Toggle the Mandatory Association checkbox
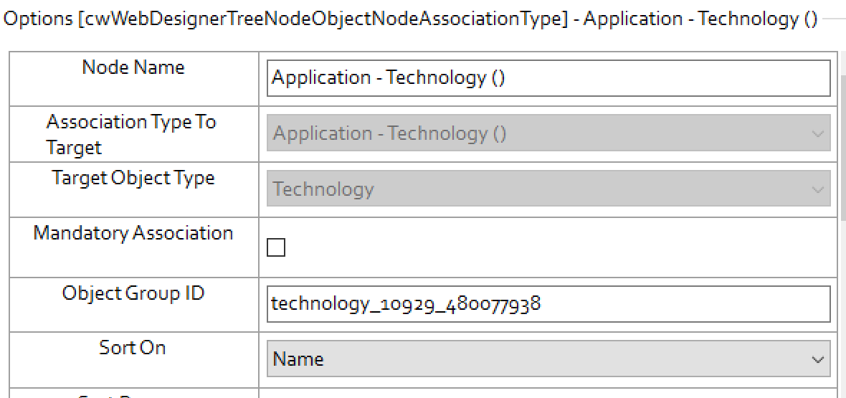This screenshot has height=398, width=846. tap(276, 248)
